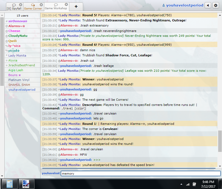Switch to the [G] Spyfall tab
The width and height of the screenshot is (222, 189).
point(14,7)
